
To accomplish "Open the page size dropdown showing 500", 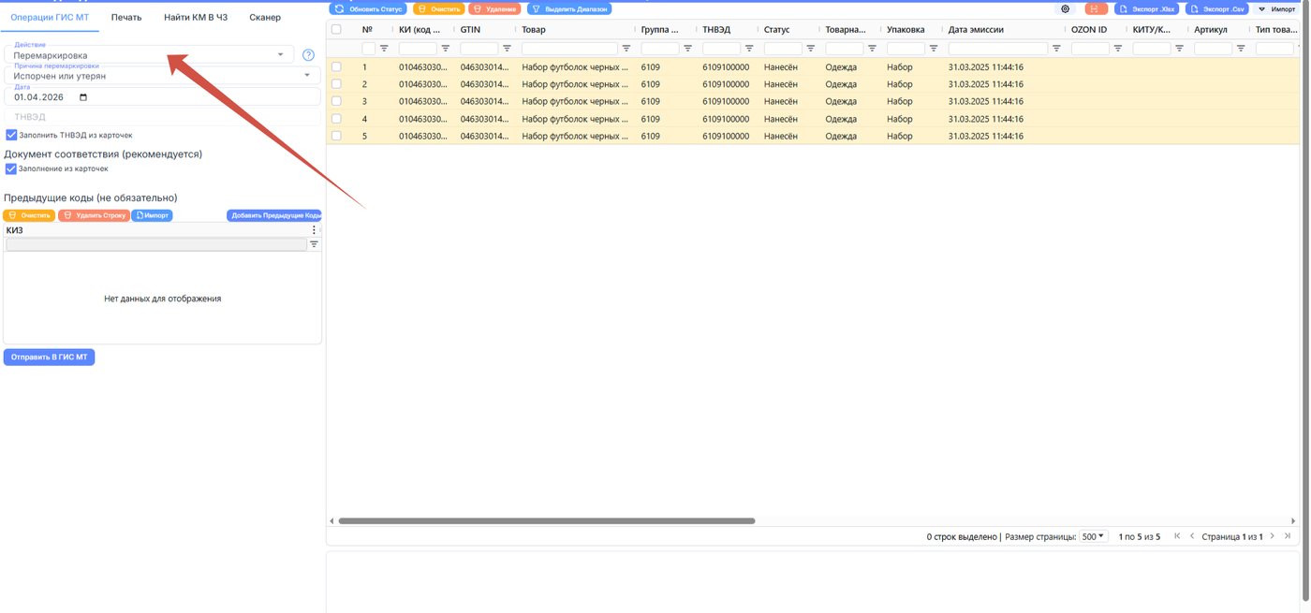I will tap(1093, 537).
